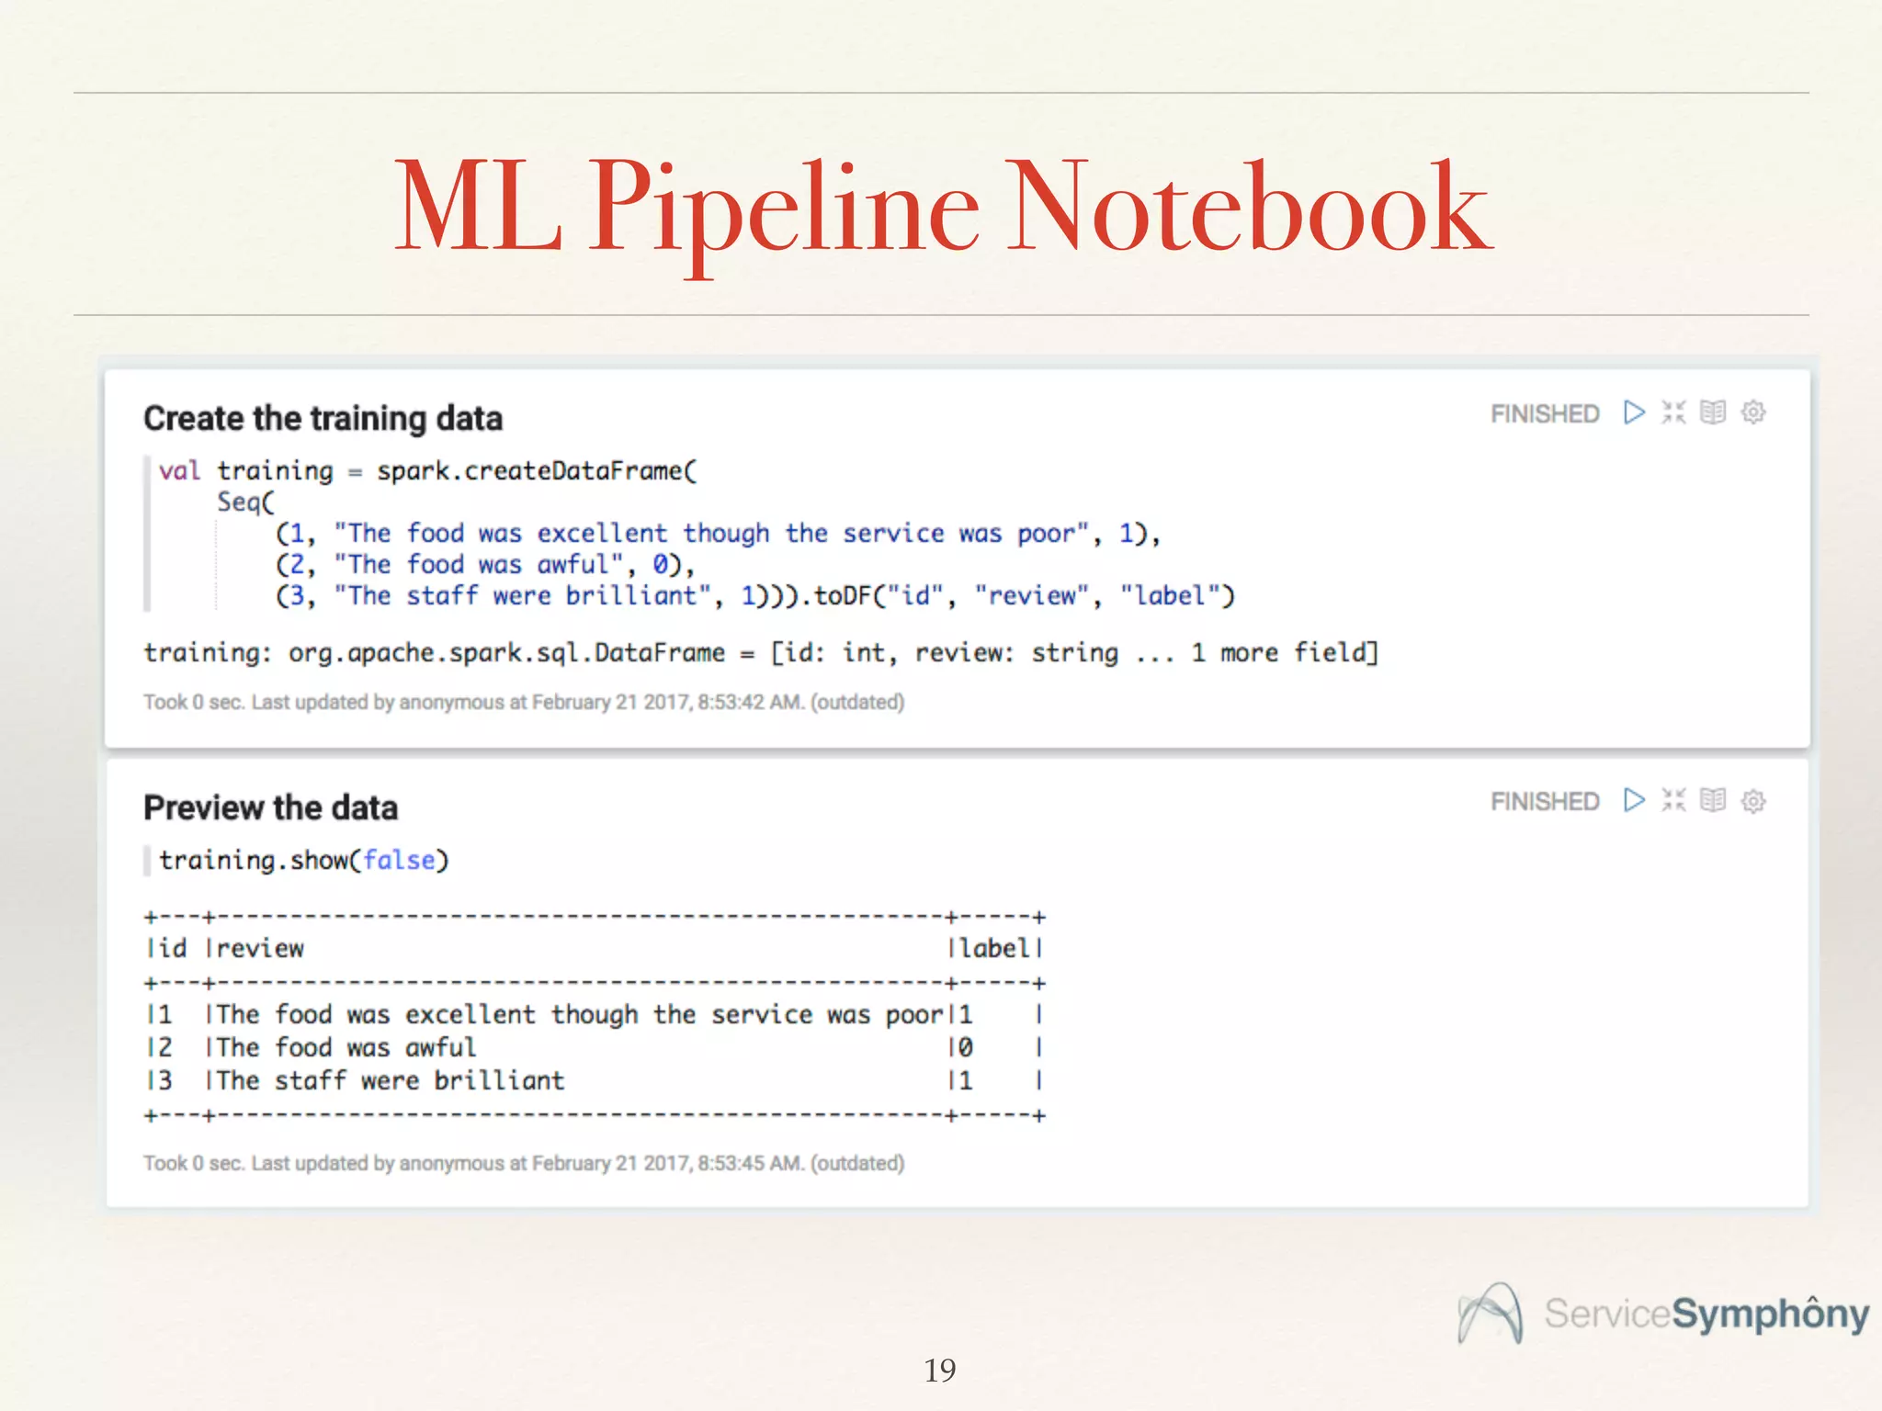Click the ServiceSymphony logo
The width and height of the screenshot is (1882, 1411).
pos(1663,1314)
